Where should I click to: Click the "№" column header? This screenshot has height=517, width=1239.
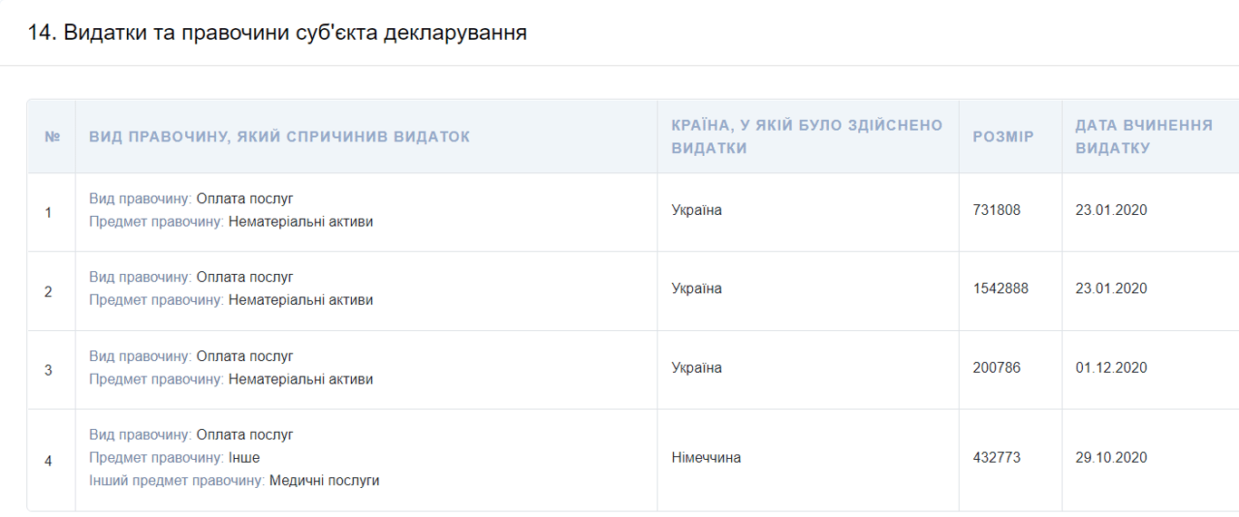[x=52, y=137]
